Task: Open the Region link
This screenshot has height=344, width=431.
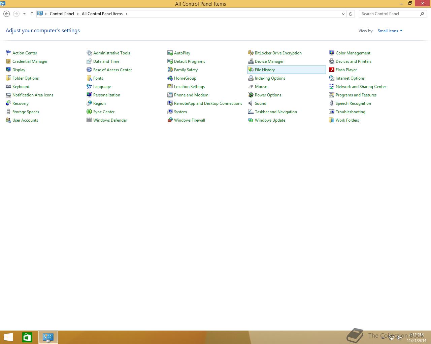Action: click(99, 103)
